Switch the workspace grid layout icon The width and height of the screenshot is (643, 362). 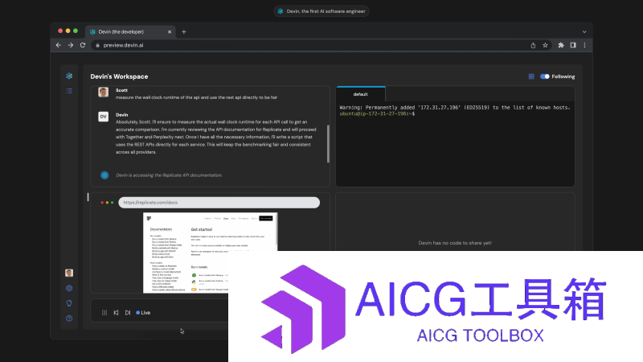coord(531,76)
